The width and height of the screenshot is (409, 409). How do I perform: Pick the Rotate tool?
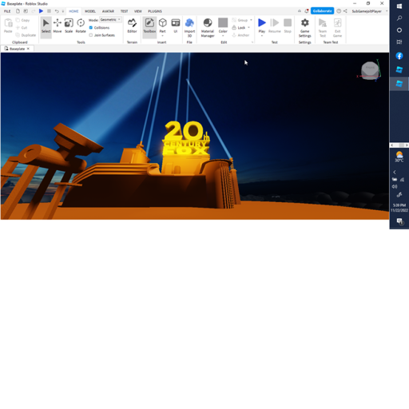pyautogui.click(x=81, y=26)
